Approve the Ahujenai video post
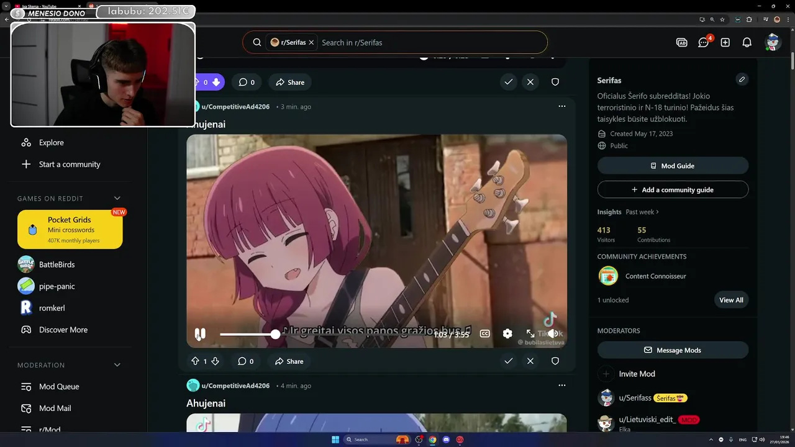Screen dimensions: 795x447 [x=509, y=361]
